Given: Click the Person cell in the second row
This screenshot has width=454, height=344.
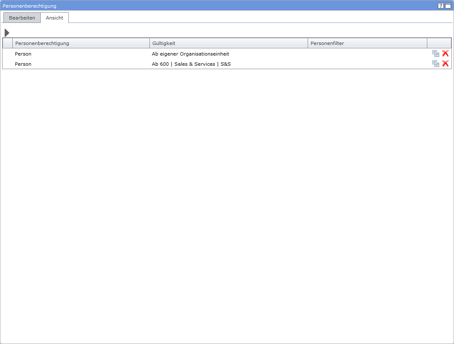Looking at the screenshot, I should [23, 64].
